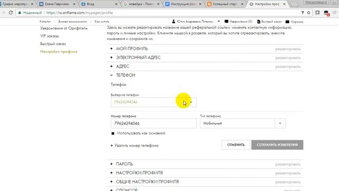The width and height of the screenshot is (339, 191).
Task: Click the browser extension icon with red badge
Action: (x=326, y=13)
